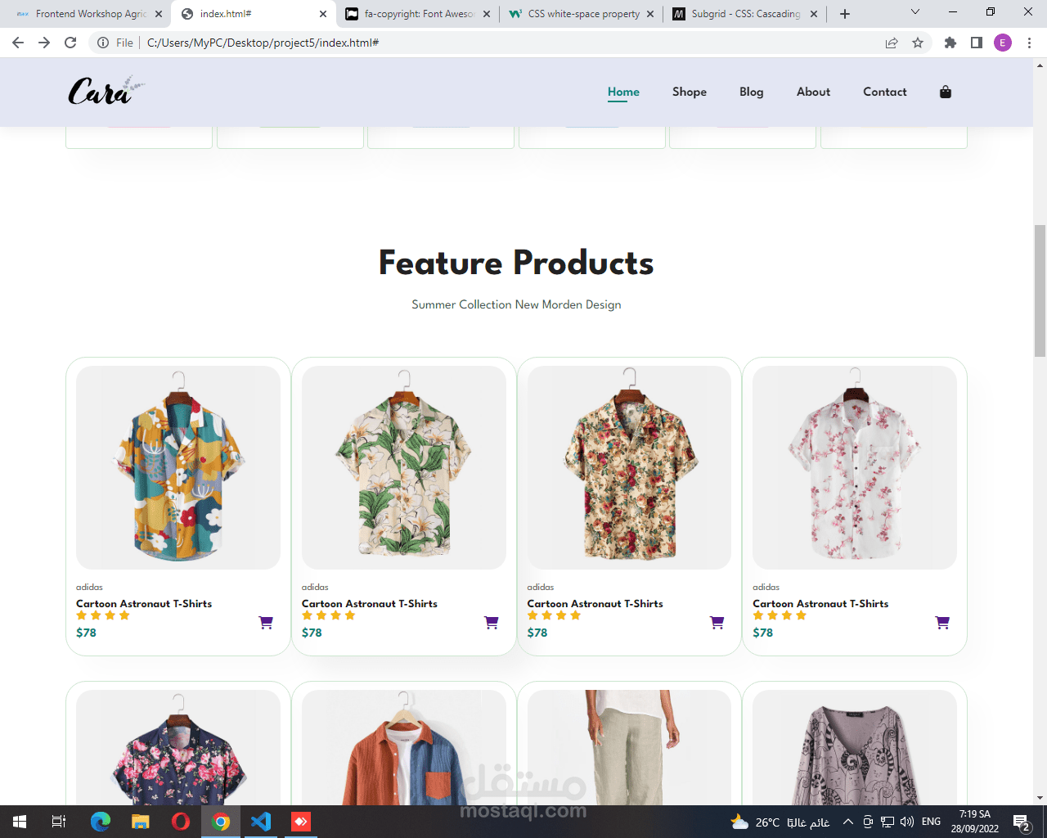
Task: Open Opera browser from taskbar
Action: (x=181, y=822)
